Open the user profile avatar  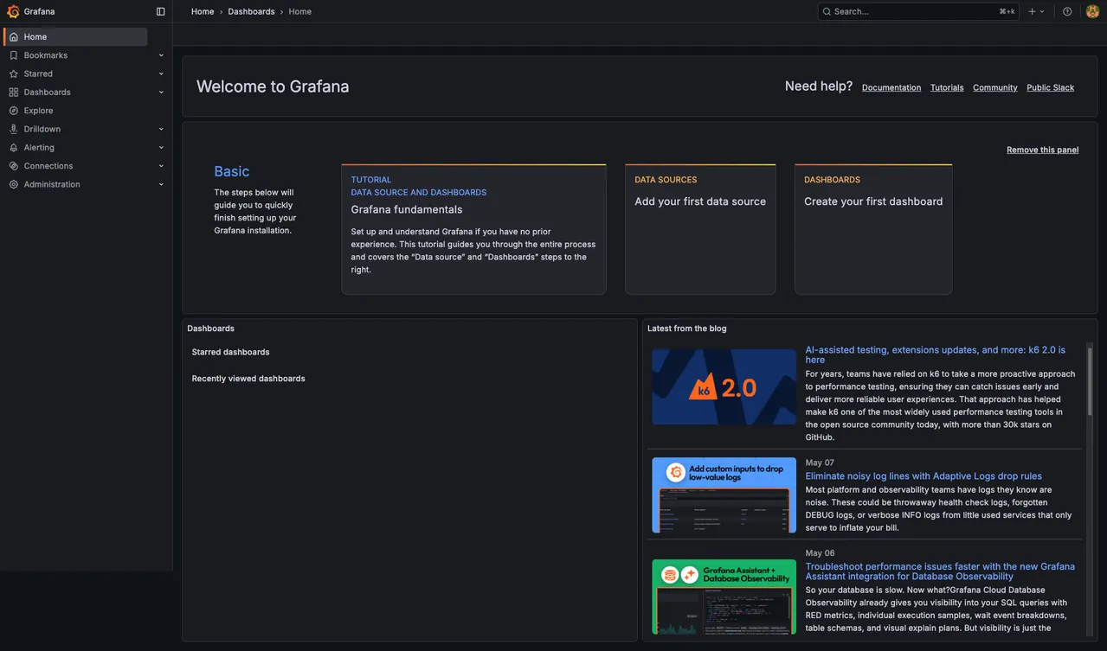pyautogui.click(x=1092, y=11)
